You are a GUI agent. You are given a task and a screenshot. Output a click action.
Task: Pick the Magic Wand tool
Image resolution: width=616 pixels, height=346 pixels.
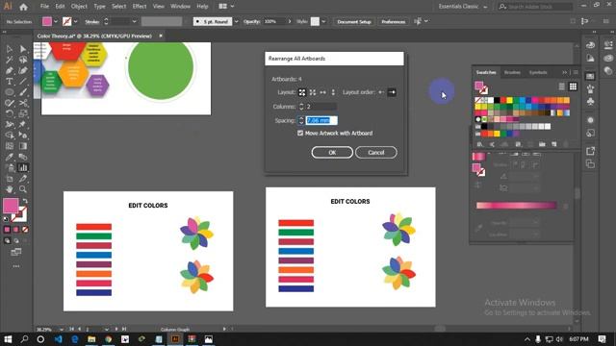pos(9,60)
